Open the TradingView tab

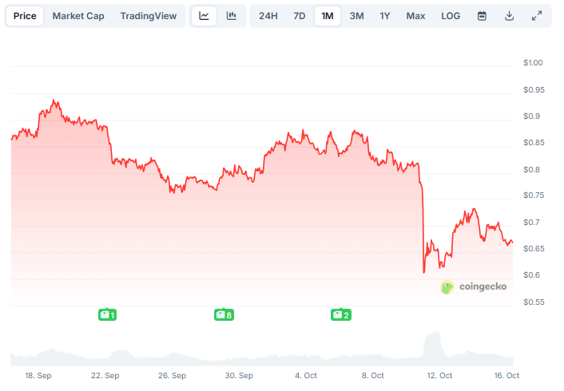(149, 16)
